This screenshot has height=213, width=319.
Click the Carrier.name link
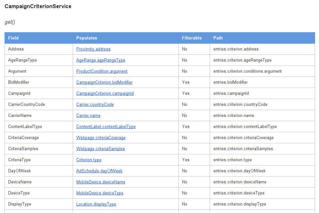click(88, 116)
